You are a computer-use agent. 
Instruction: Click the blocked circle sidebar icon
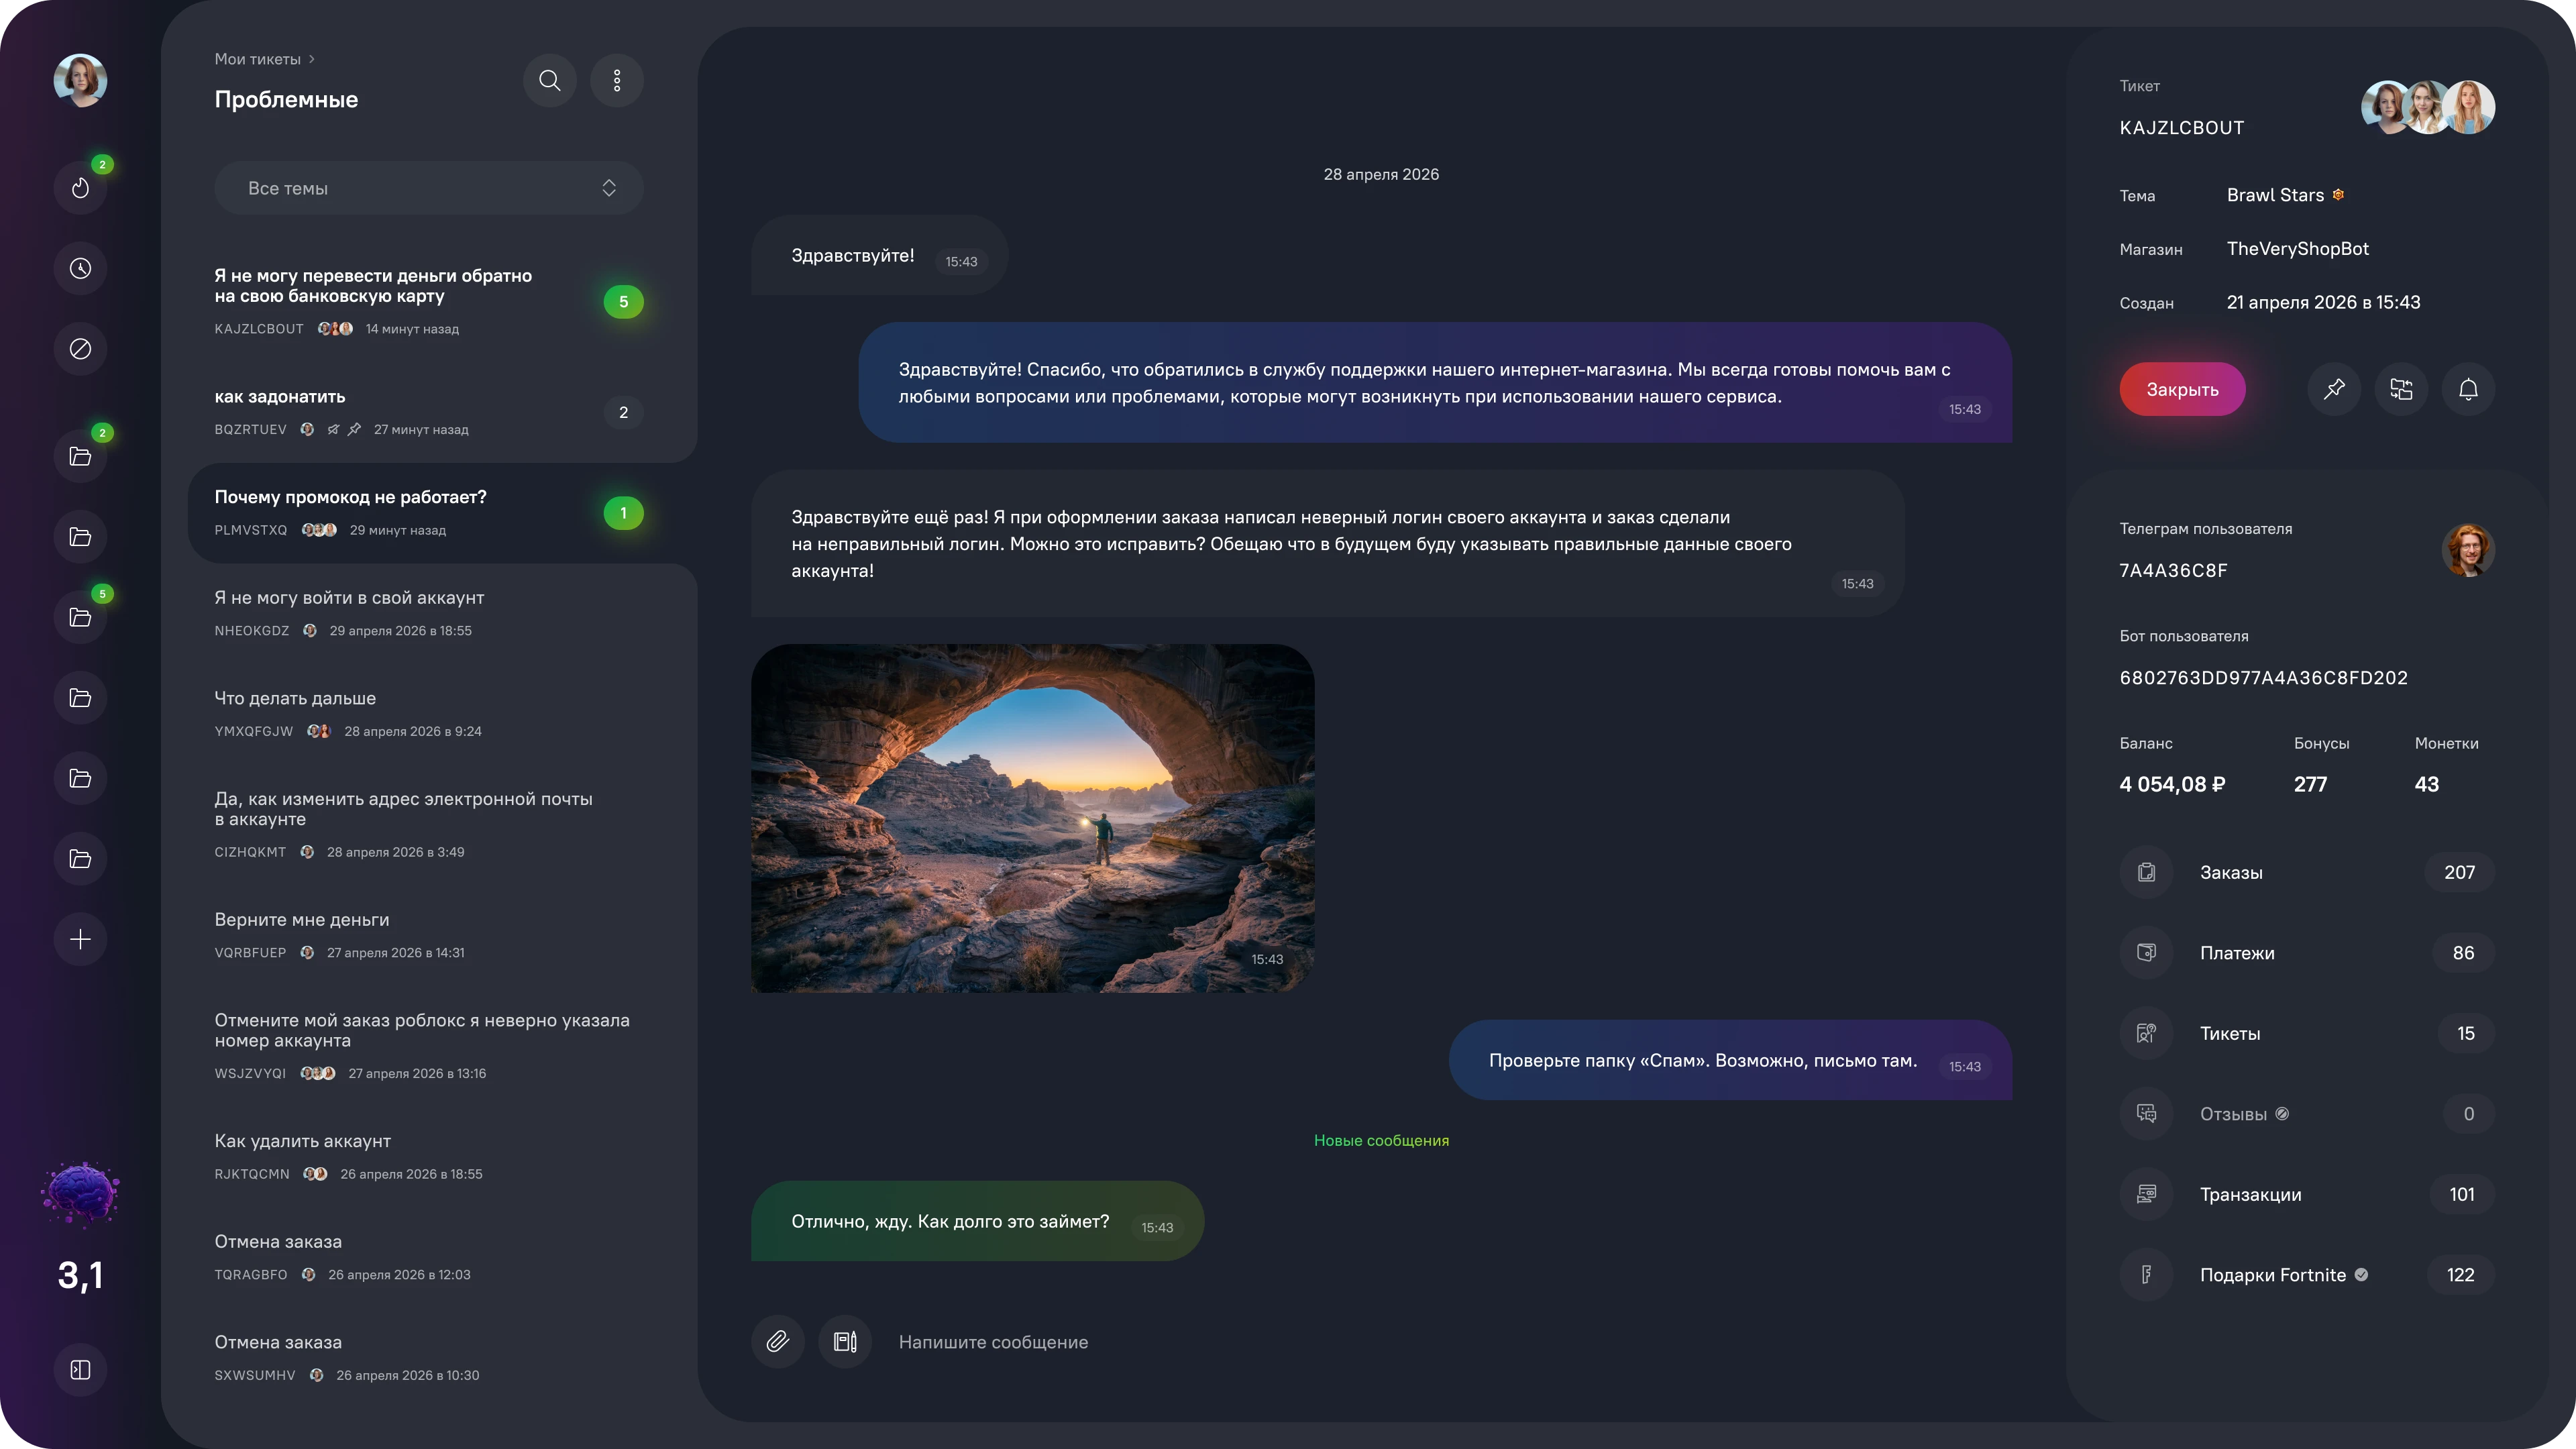point(80,349)
